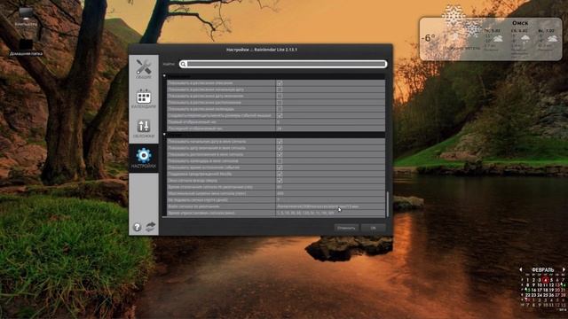Click the highlighted today date in calendar widget

pos(546,280)
